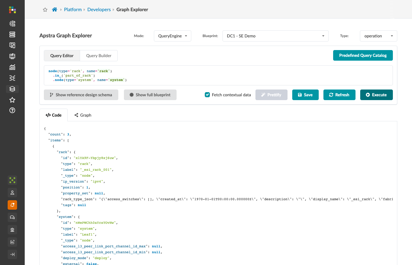The height and width of the screenshot is (265, 412).
Task: Open the chat messages icon in sidebar
Action: click(12, 217)
